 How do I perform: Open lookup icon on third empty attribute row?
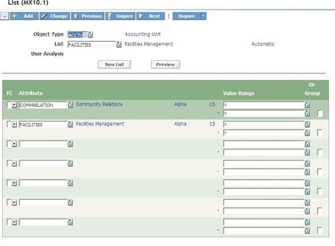coord(70,182)
